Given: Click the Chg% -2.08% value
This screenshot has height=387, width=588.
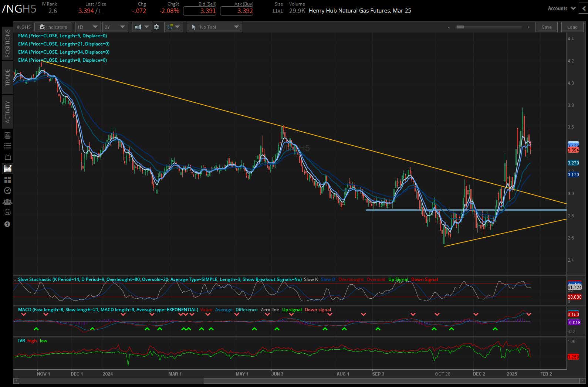Looking at the screenshot, I should (169, 11).
